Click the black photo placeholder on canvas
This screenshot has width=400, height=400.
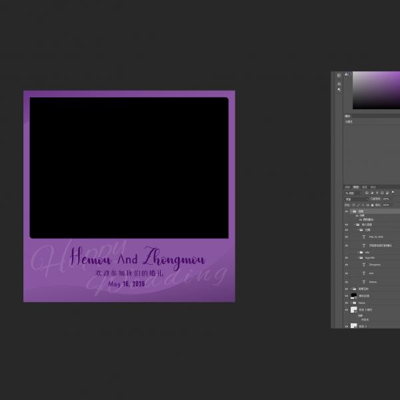coord(129,167)
